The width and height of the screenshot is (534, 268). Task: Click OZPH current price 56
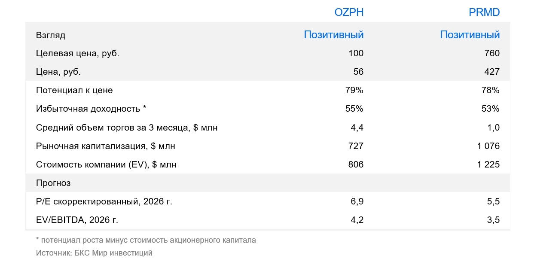(x=358, y=72)
